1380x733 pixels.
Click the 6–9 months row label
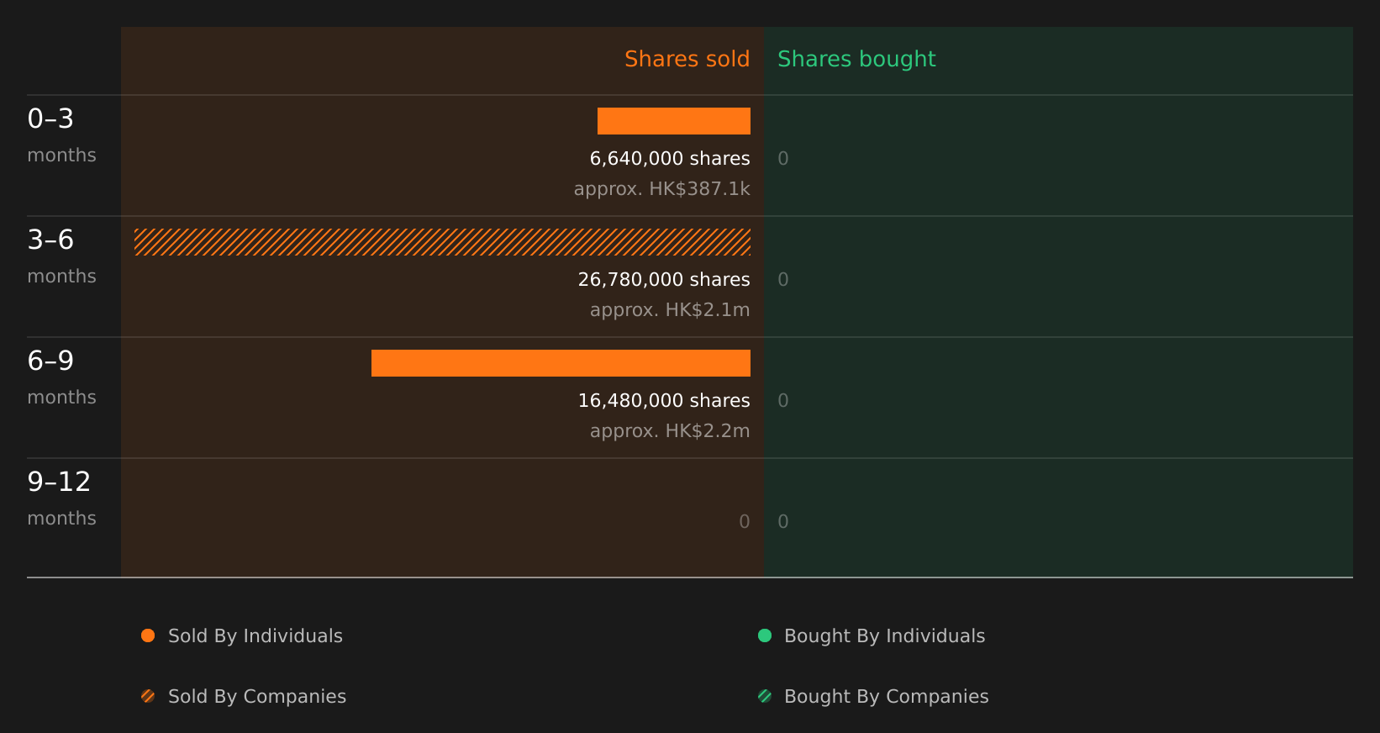(61, 377)
